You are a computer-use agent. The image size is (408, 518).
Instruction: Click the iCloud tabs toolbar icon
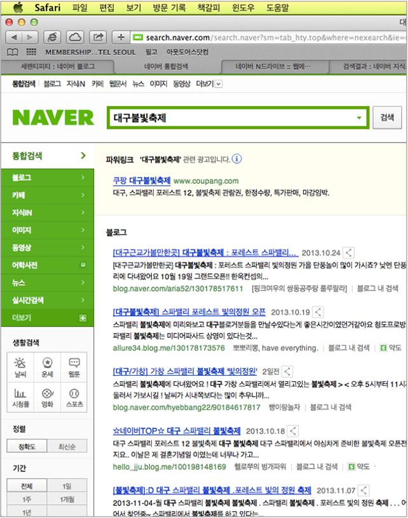coord(75,37)
